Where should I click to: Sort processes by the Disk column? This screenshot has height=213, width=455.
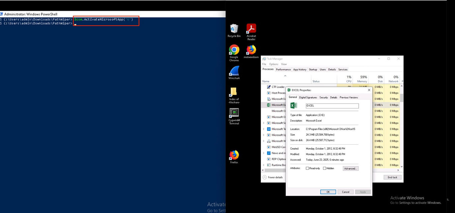tap(376, 79)
